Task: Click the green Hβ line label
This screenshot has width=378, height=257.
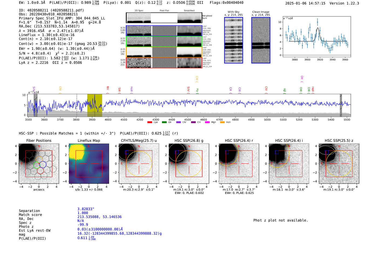Action: coord(284,91)
